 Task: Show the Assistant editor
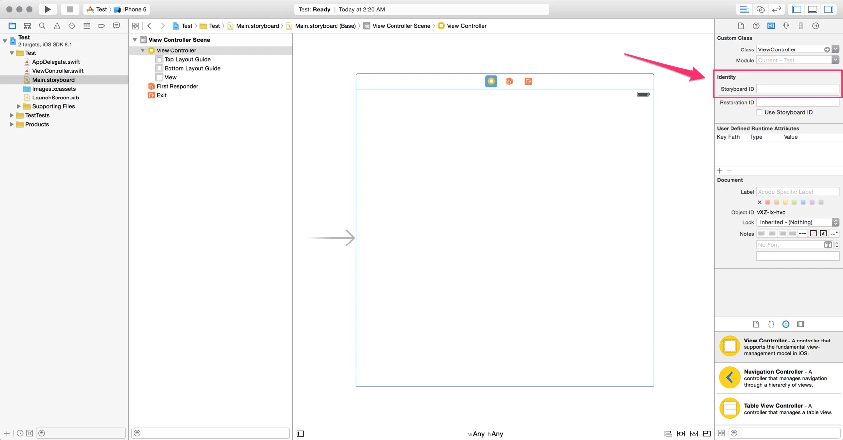tap(760, 9)
